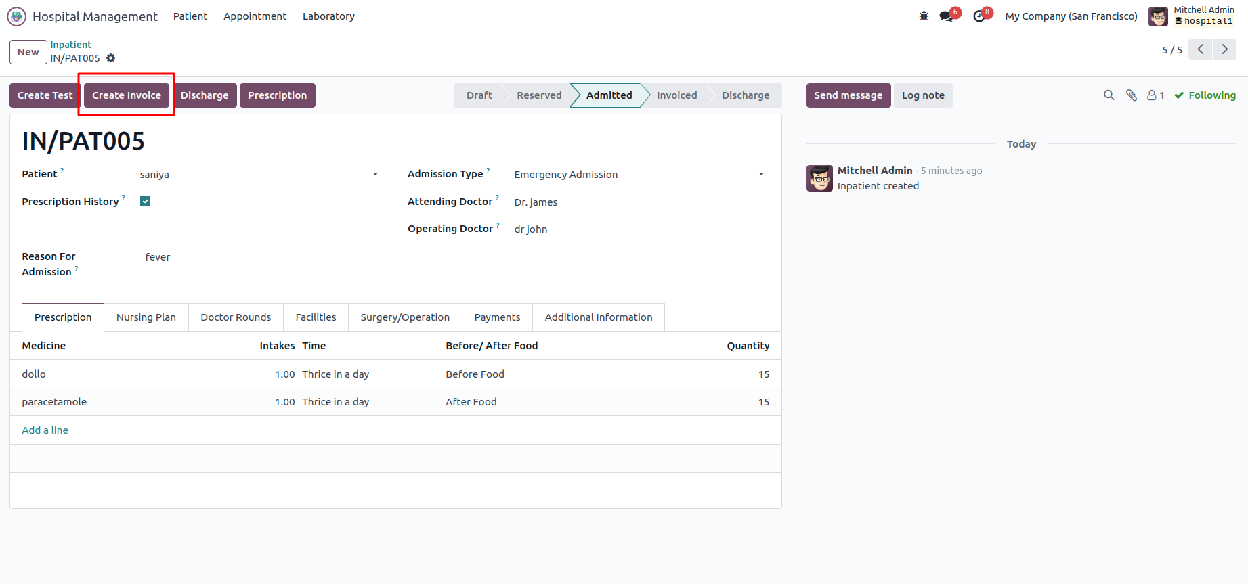Click the chatter search magnifier icon

[1109, 95]
